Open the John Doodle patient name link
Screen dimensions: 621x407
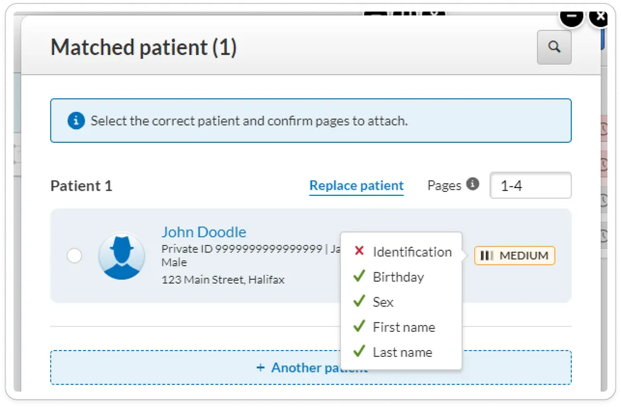(x=204, y=232)
